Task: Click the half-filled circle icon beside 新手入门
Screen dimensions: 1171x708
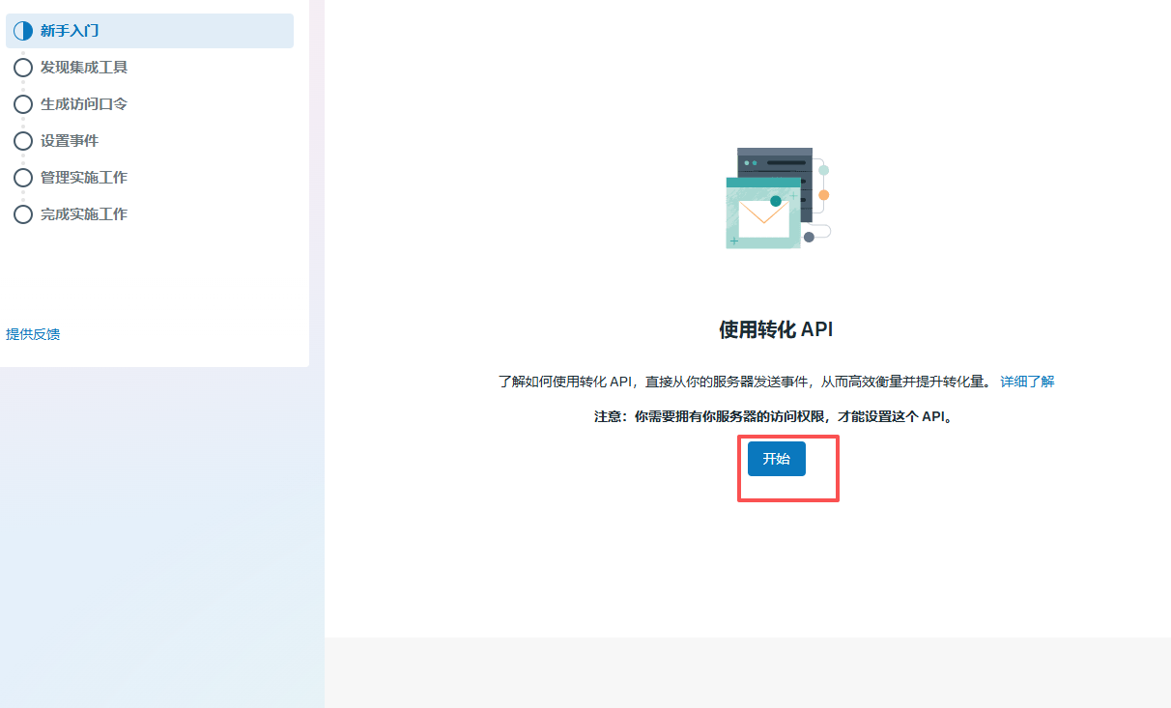Action: pos(23,31)
